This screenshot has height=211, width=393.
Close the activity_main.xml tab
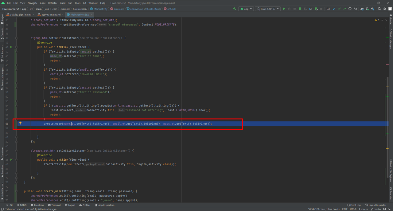pos(63,14)
